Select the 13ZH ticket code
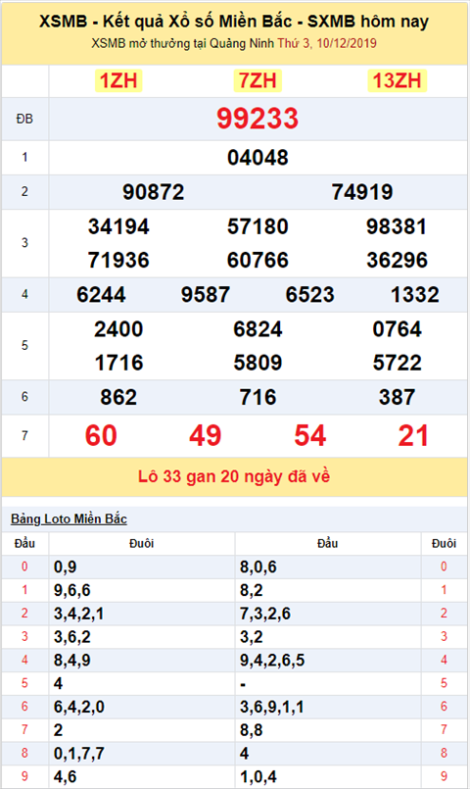This screenshot has width=470, height=789. point(397,81)
